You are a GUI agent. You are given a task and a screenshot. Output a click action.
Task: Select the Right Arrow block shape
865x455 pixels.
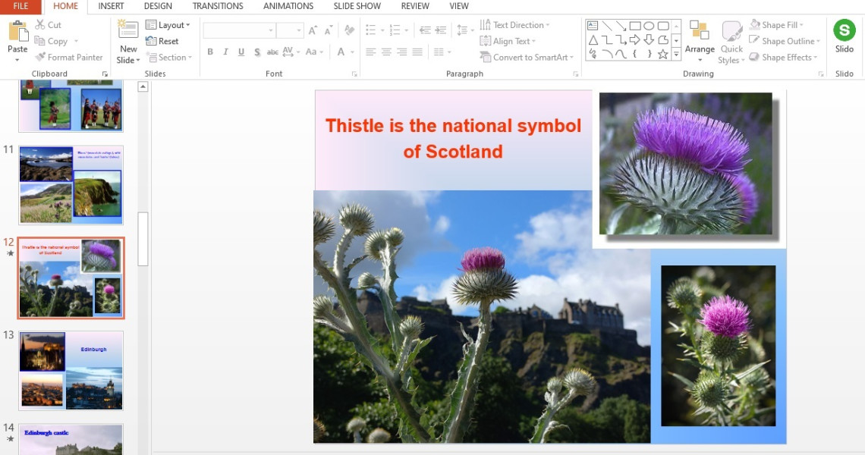coord(635,39)
